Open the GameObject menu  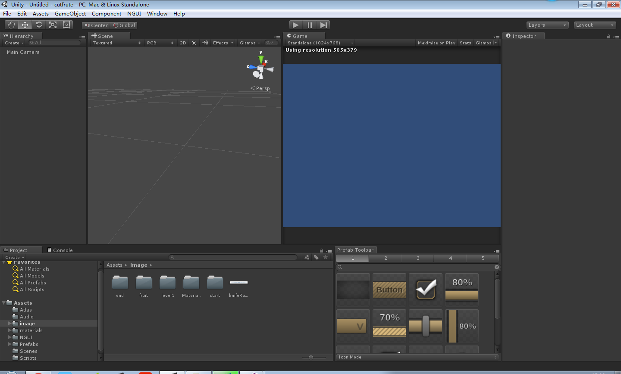pos(70,14)
